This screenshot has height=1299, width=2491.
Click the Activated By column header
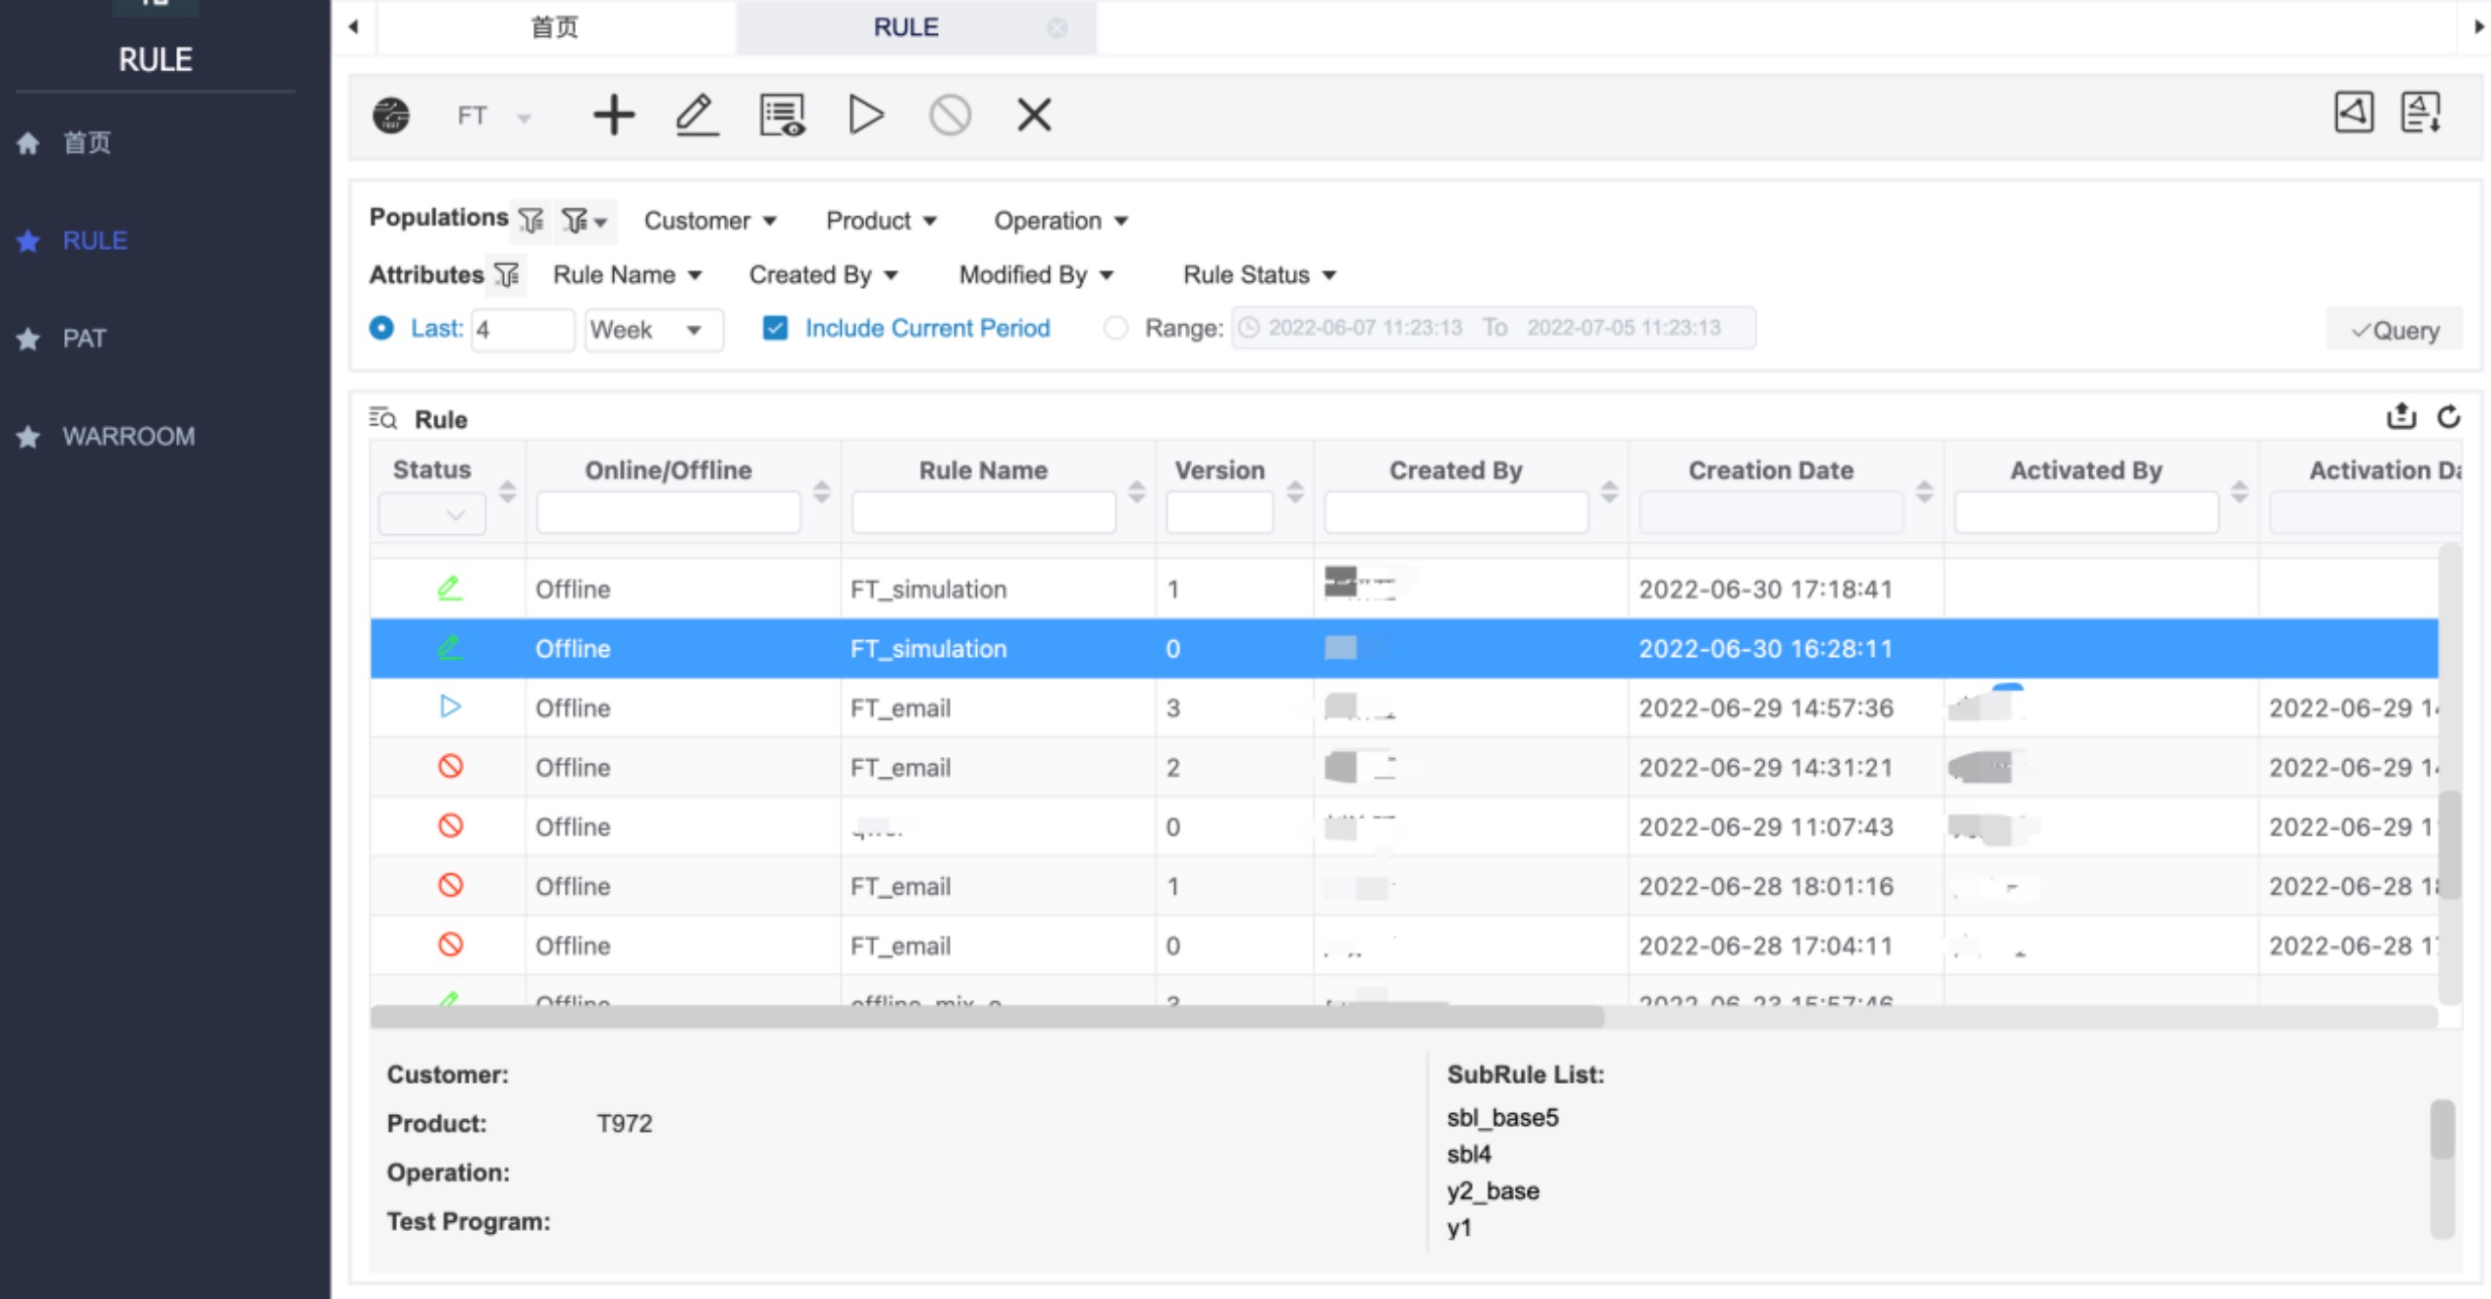click(2085, 470)
